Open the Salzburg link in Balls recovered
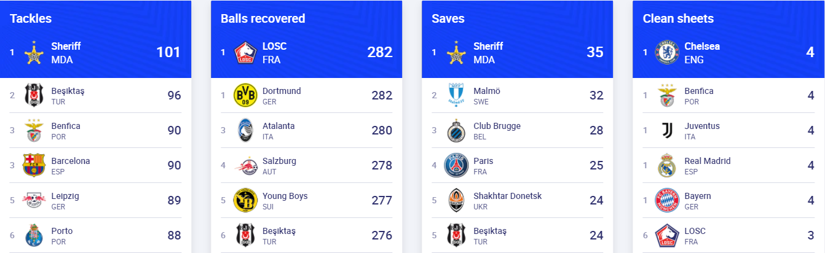 coord(279,161)
